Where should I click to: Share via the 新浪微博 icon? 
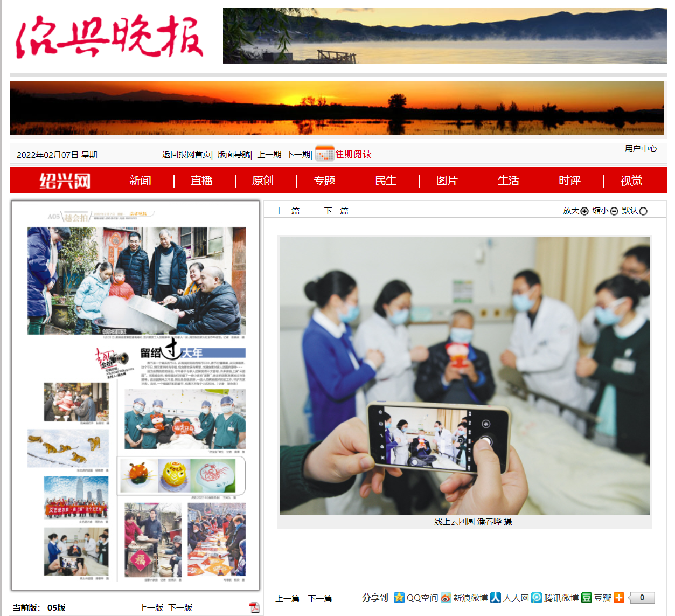[446, 598]
